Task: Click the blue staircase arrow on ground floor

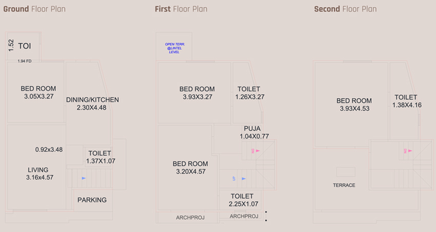Action: pos(83,178)
